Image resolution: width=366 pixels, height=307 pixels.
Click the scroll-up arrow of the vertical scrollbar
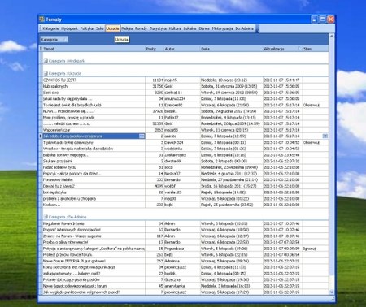pyautogui.click(x=332, y=36)
